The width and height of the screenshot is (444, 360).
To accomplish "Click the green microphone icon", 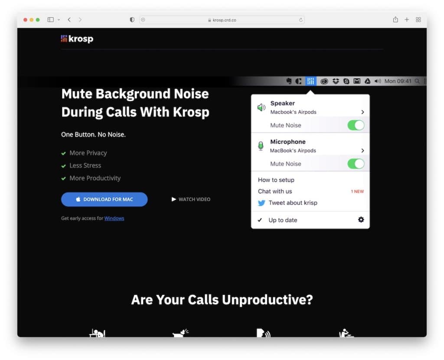I will [261, 146].
